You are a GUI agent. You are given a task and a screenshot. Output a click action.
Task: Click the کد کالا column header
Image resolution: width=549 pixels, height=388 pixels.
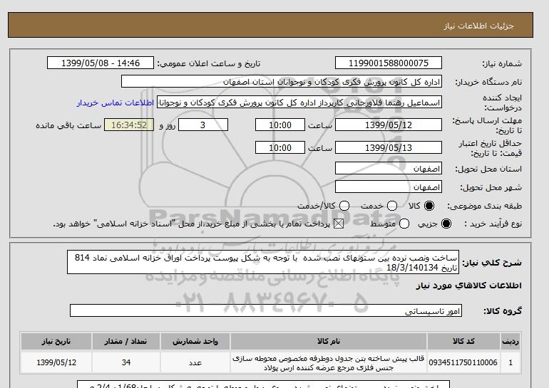click(x=463, y=341)
